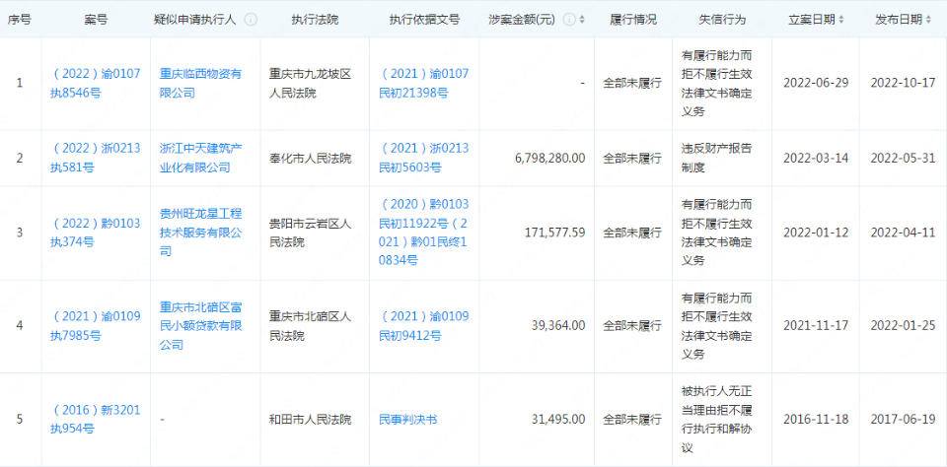Sort by 发布日期 using its sort arrows
The height and width of the screenshot is (467, 947).
(x=927, y=20)
